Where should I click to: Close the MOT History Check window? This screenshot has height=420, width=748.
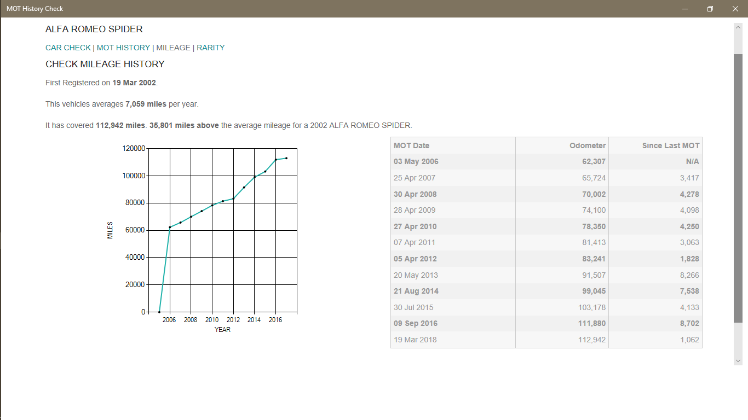pos(735,9)
